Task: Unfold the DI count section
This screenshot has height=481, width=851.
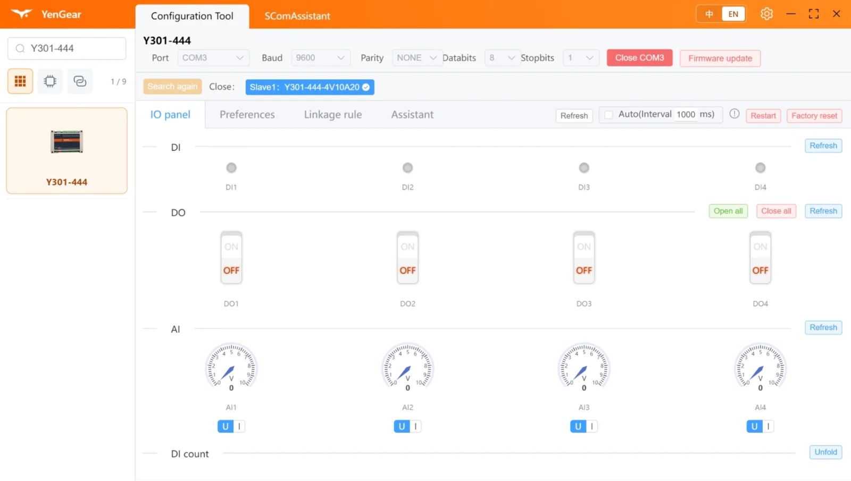Action: click(825, 452)
